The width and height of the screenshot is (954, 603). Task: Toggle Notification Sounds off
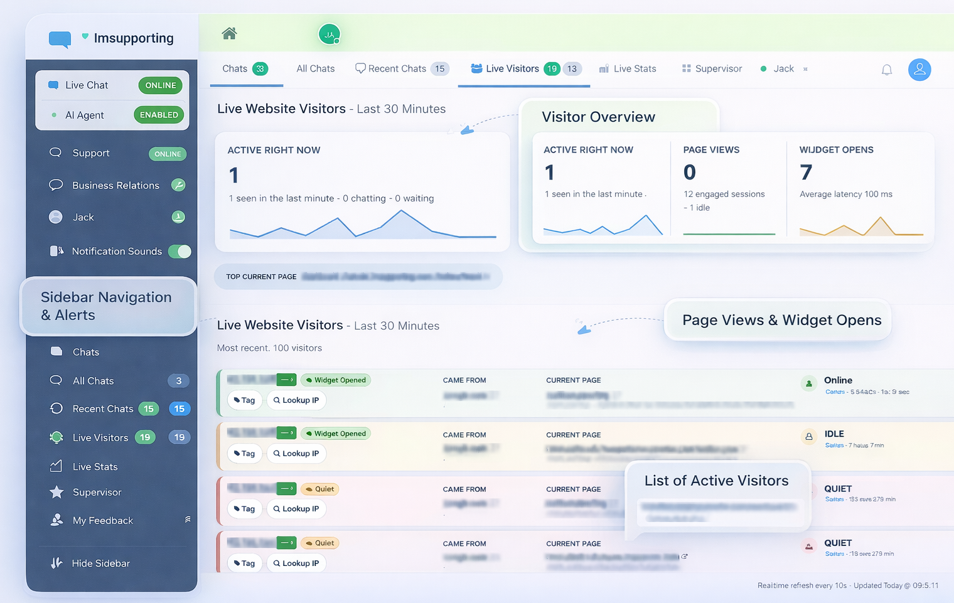pyautogui.click(x=180, y=251)
